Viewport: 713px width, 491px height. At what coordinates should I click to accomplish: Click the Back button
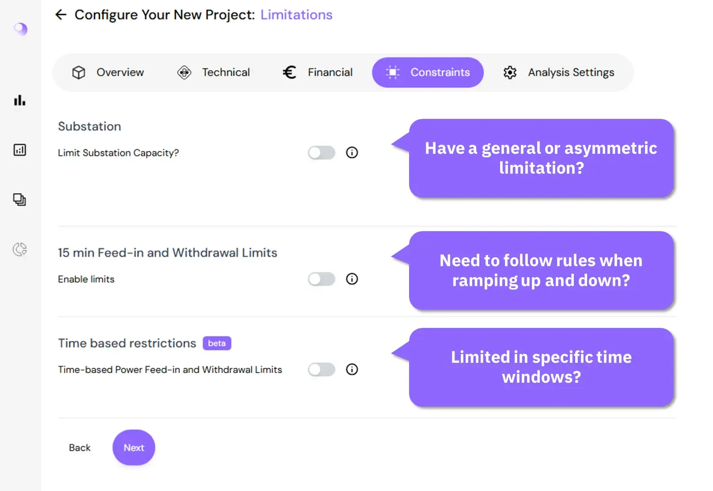(80, 448)
